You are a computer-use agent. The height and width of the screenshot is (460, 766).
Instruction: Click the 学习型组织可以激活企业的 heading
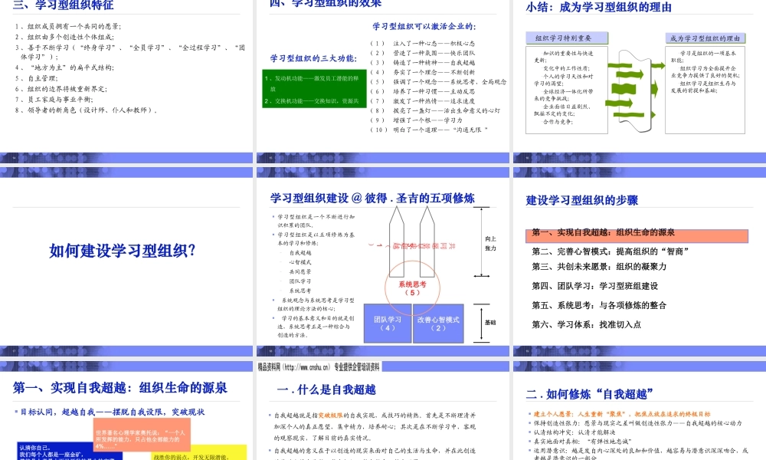point(424,26)
